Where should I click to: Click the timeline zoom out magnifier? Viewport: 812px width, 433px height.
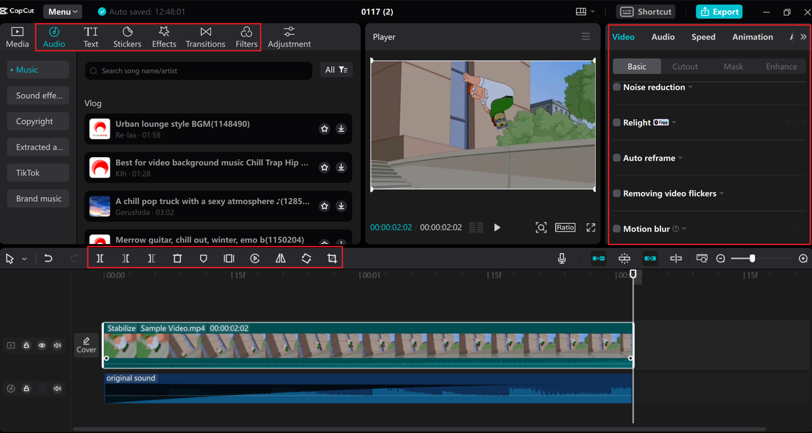[x=721, y=259]
